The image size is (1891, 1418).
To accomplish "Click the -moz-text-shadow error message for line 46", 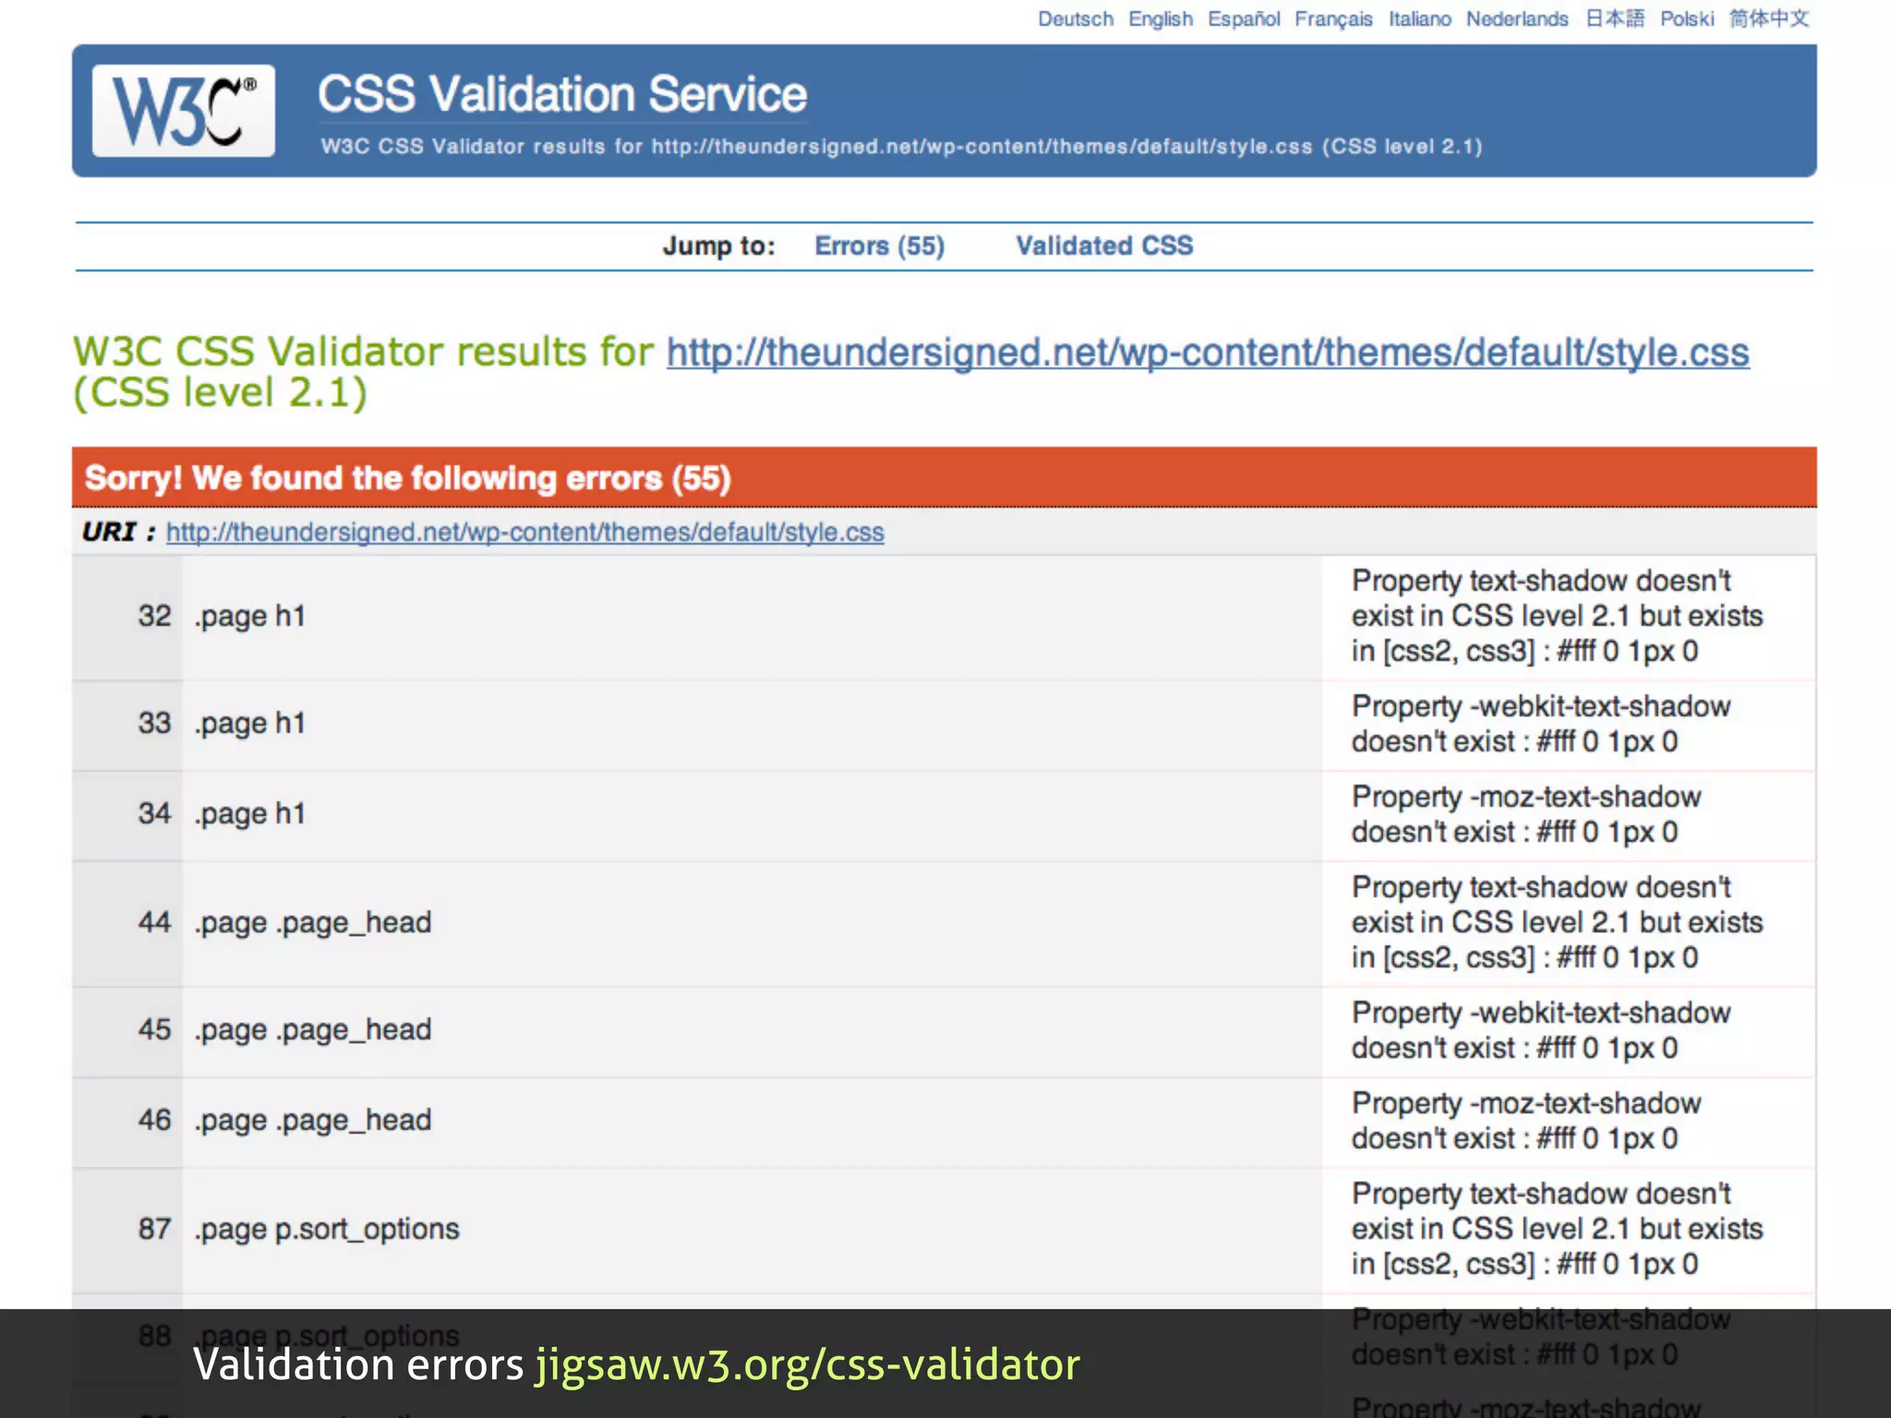I will point(1525,1121).
